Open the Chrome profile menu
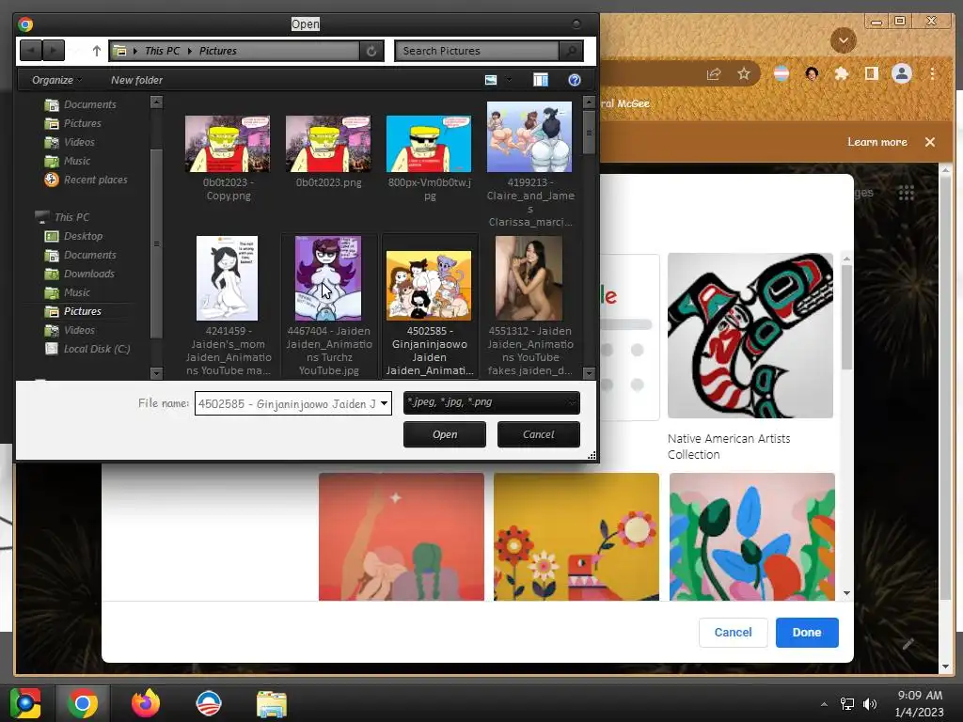 point(902,74)
